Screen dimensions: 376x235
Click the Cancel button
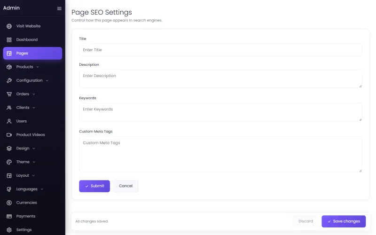[x=125, y=186]
